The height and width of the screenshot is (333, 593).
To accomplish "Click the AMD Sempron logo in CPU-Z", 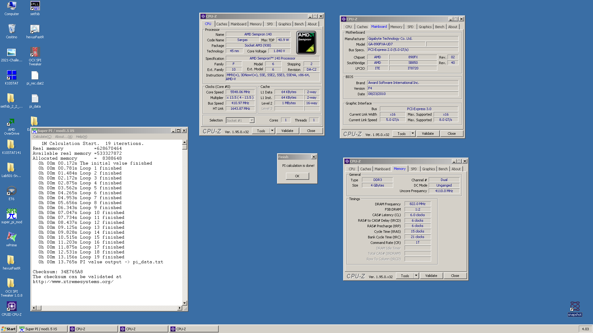I will pyautogui.click(x=306, y=43).
